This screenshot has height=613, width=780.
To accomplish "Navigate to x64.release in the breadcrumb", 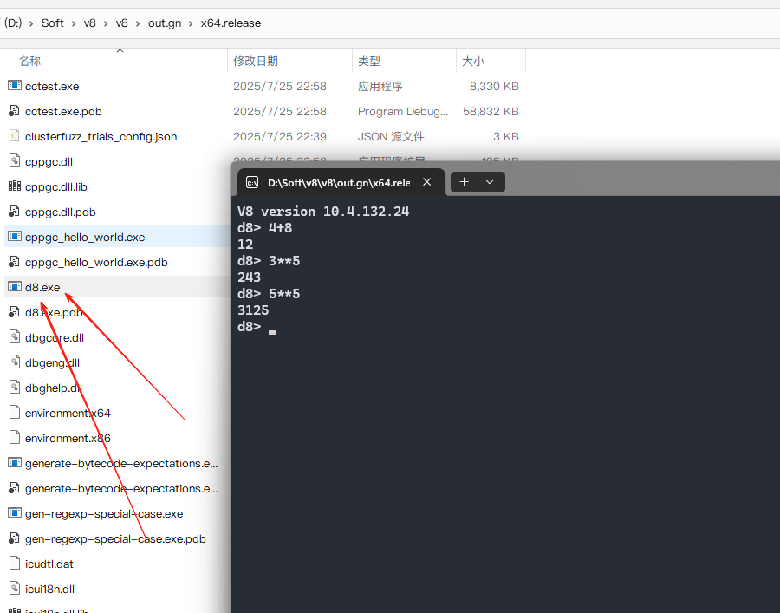I will 231,23.
